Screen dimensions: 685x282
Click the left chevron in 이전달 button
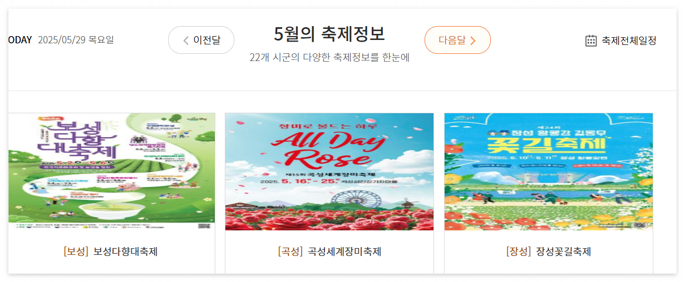click(x=186, y=40)
